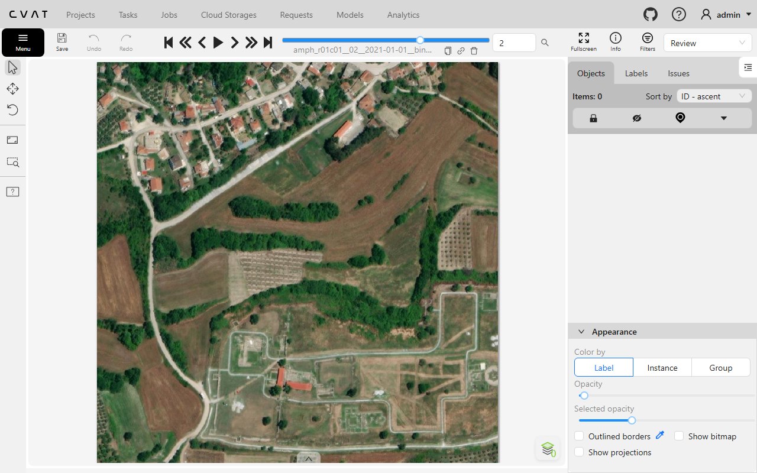Color objects by Instance
757x473 pixels.
[x=662, y=368]
